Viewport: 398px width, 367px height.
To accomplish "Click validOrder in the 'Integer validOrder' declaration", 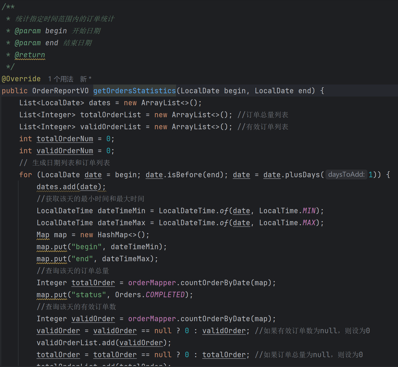I will coord(93,319).
